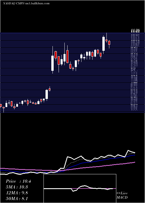145x203 pixels.
Task: Click the top price axis label 11.38
Action: (135, 31)
